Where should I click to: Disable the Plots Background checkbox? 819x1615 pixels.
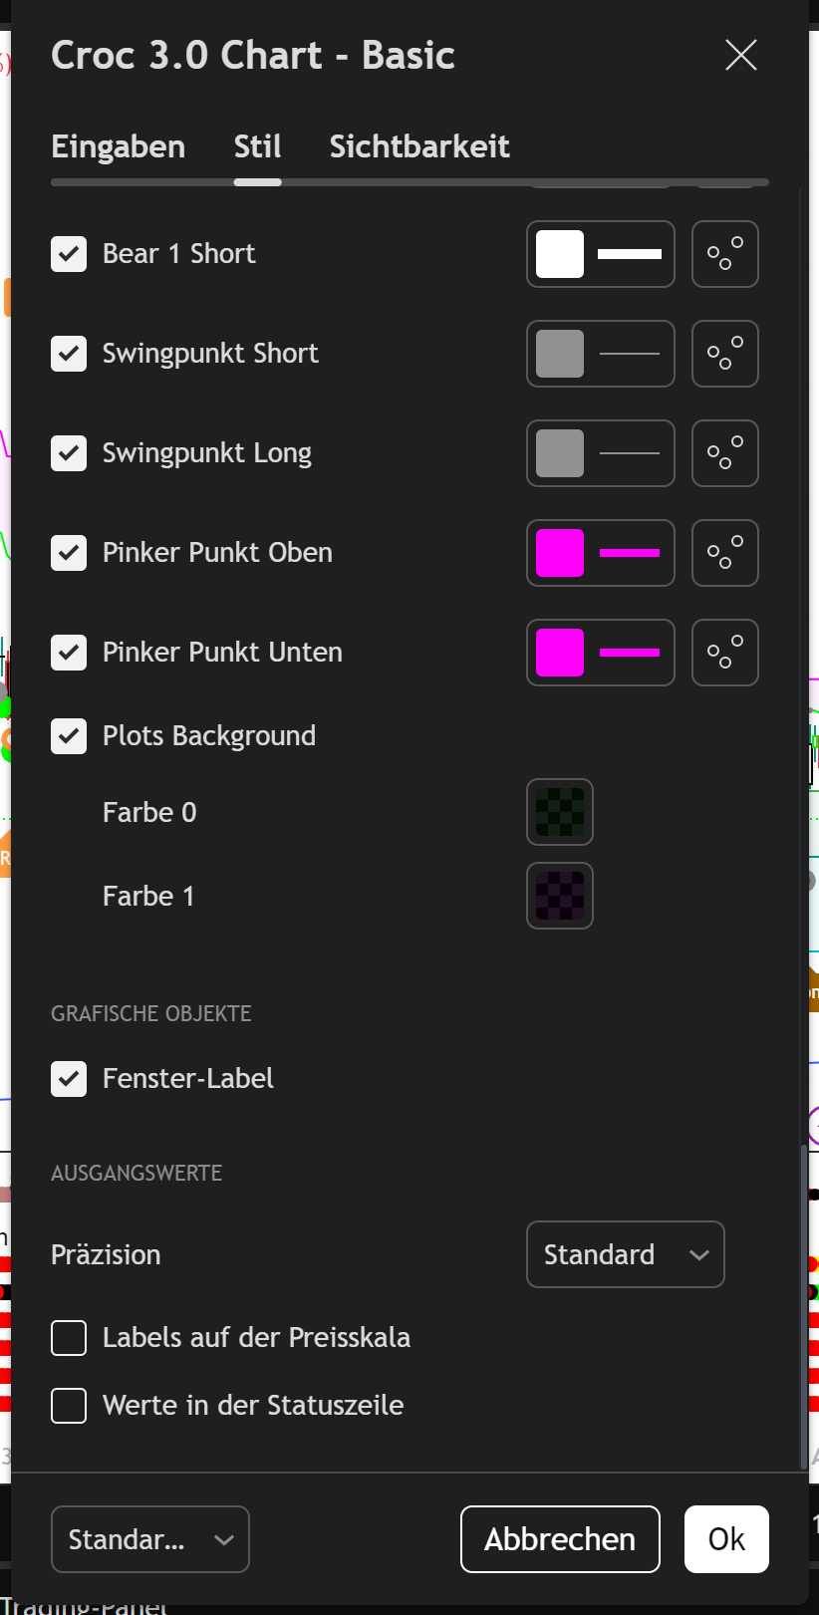[x=69, y=736]
